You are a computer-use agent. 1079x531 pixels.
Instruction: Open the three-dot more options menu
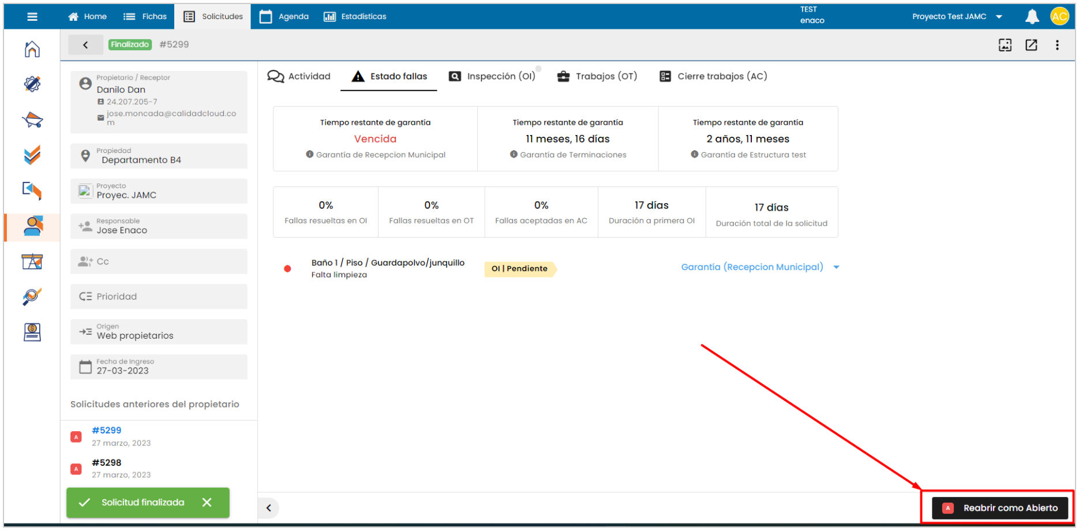click(x=1057, y=45)
